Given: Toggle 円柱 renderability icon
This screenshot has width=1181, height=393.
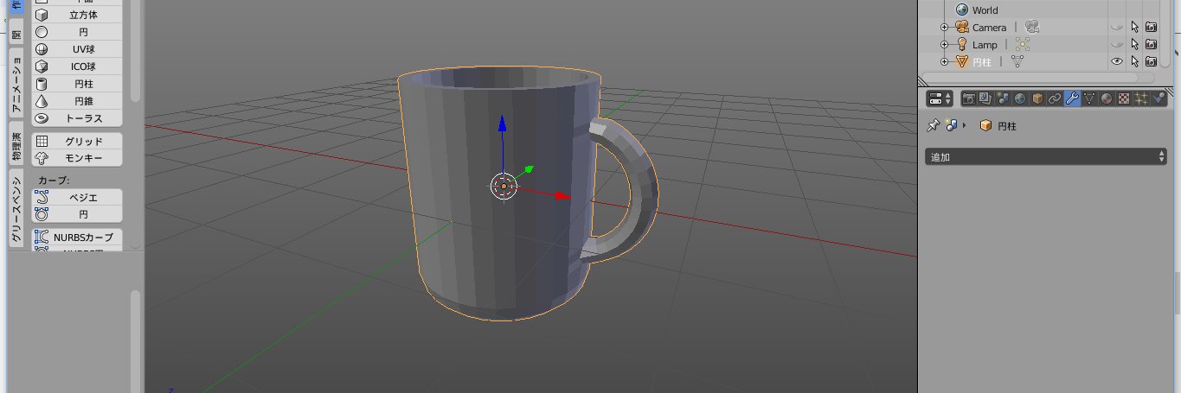Looking at the screenshot, I should coord(1151,62).
